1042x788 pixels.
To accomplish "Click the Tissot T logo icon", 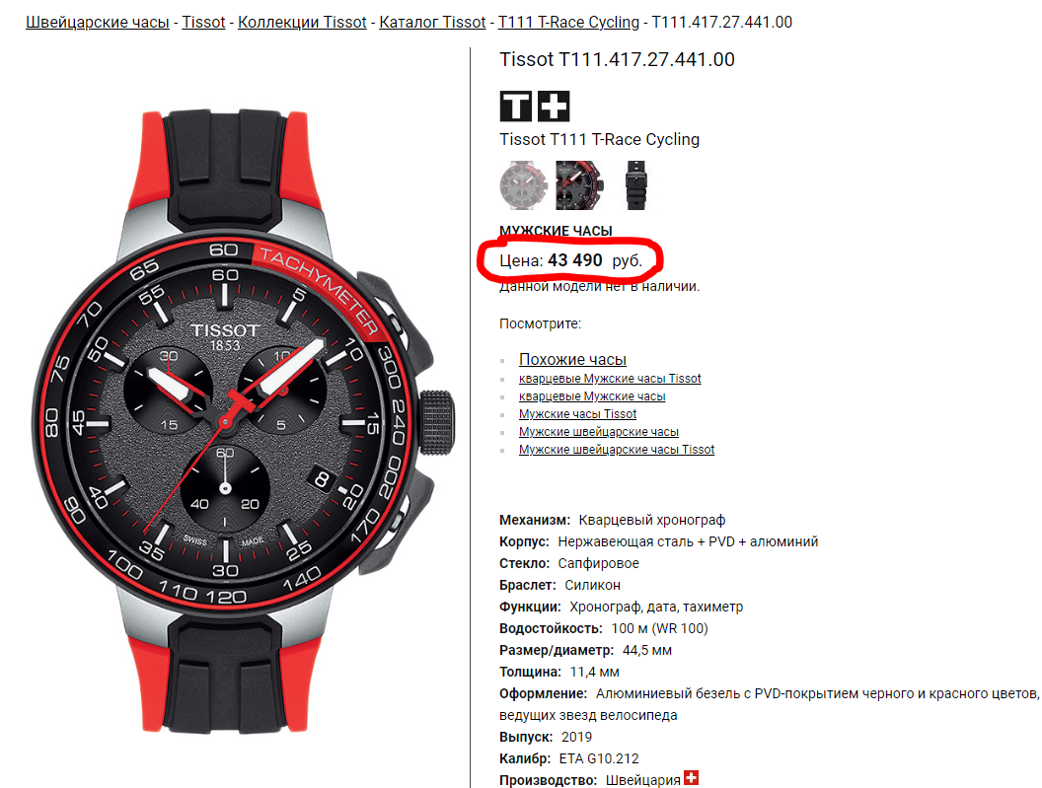I will coord(516,107).
